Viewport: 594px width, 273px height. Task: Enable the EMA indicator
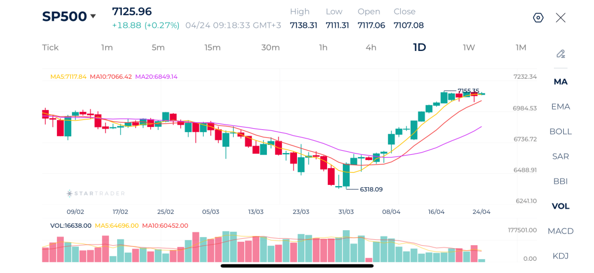pos(560,107)
